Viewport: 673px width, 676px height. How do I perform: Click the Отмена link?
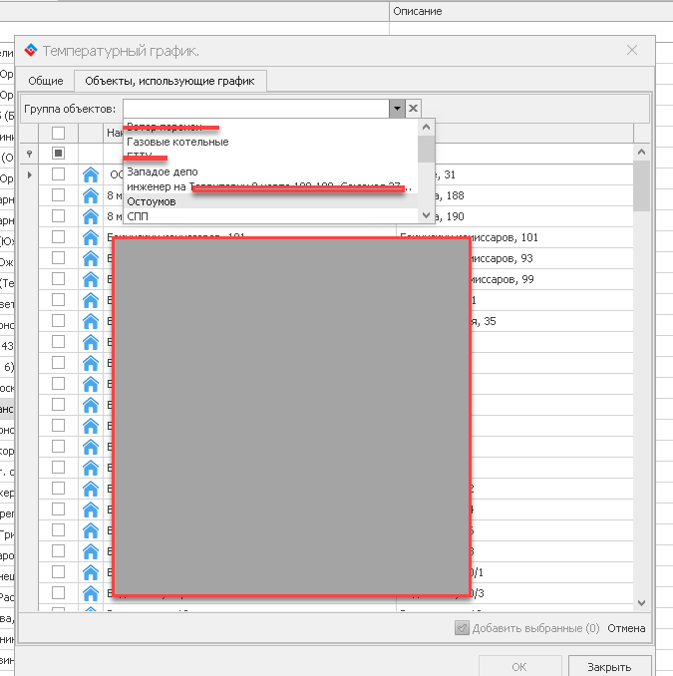pyautogui.click(x=626, y=628)
